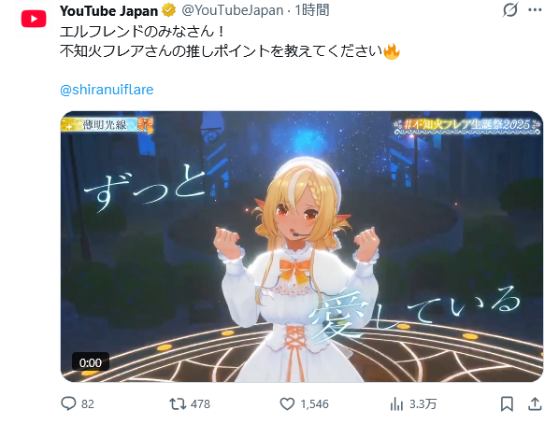Play the embedded video thumbnail
The height and width of the screenshot is (424, 559).
coord(302,247)
